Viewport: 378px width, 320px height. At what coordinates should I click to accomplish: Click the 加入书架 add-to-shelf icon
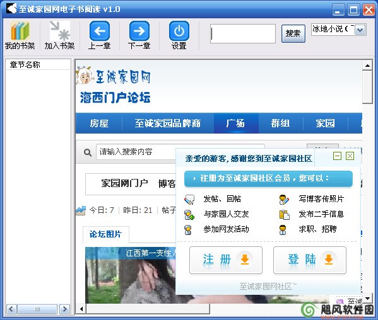pyautogui.click(x=59, y=31)
